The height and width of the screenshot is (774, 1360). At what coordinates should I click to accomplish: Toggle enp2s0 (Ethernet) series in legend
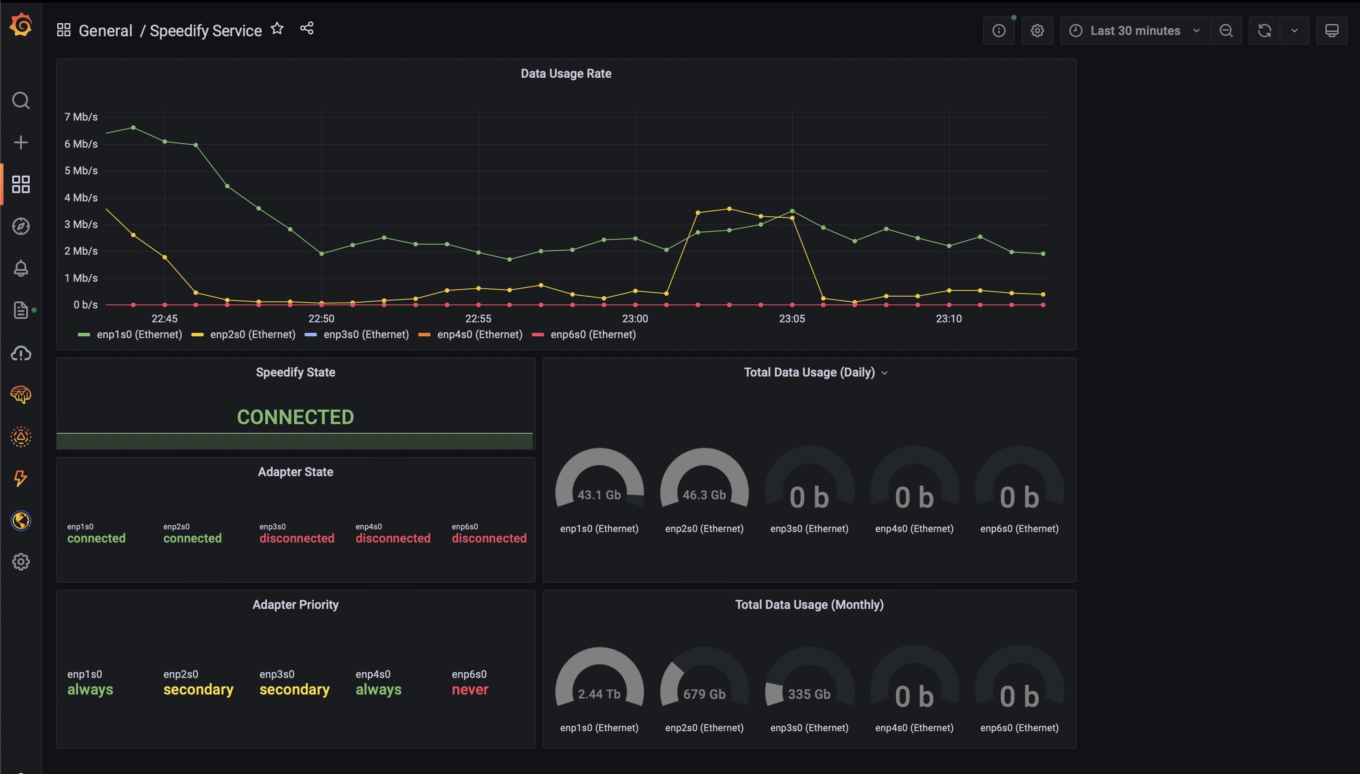pos(253,335)
